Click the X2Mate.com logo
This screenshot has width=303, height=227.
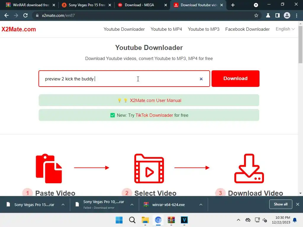point(19,29)
